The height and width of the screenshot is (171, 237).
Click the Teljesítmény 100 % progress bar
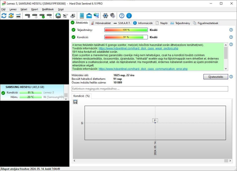(126, 30)
